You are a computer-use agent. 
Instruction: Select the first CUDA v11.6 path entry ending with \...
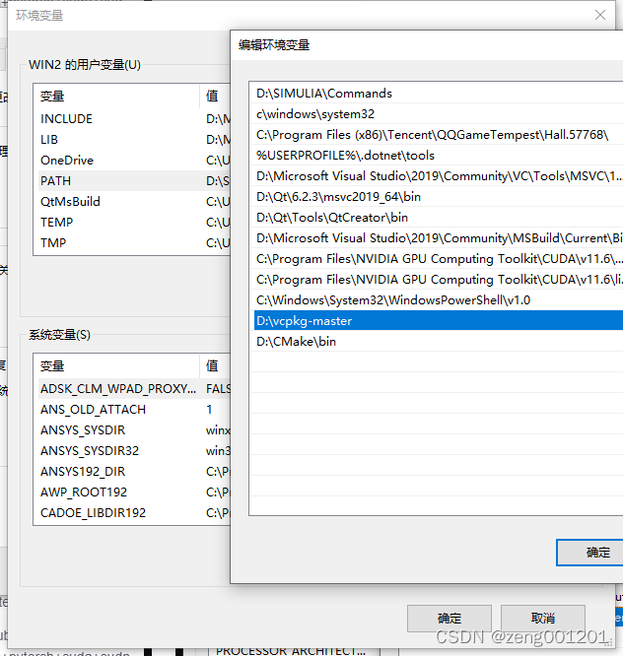[437, 258]
